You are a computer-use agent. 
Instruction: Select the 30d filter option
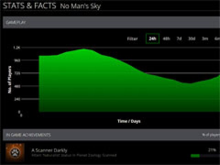tap(192, 38)
